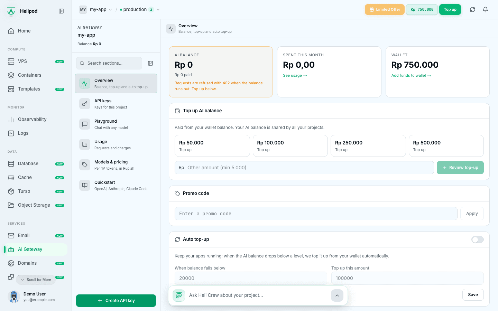498x311 pixels.
Task: Choose the Rp 500.000 top-up option
Action: [446, 146]
